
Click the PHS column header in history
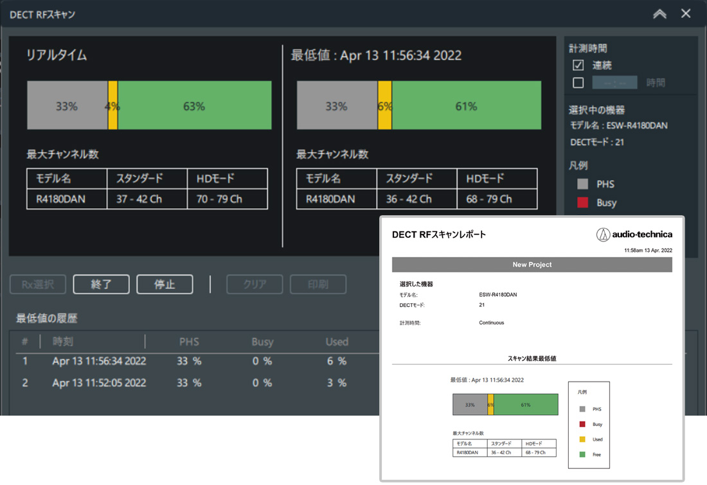[189, 342]
